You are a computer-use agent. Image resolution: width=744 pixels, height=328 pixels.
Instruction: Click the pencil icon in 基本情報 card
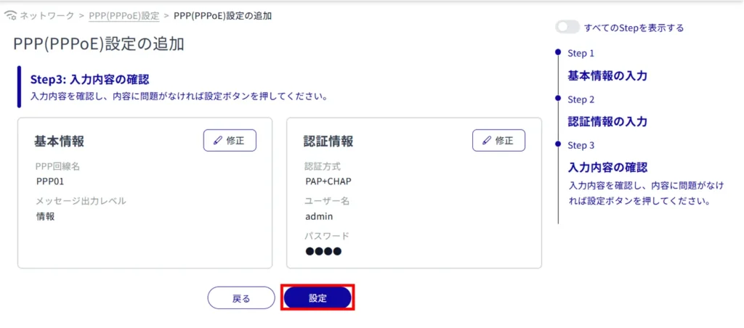(x=218, y=141)
